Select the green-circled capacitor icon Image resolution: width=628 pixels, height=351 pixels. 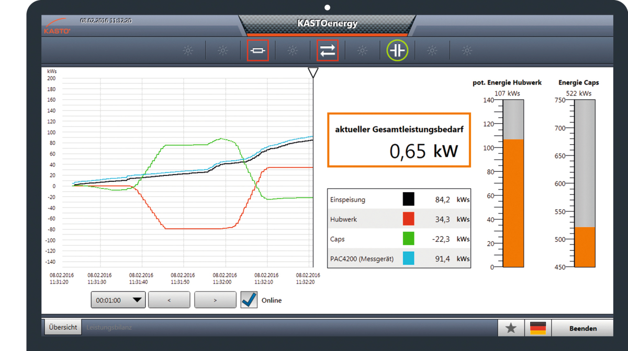click(x=397, y=51)
